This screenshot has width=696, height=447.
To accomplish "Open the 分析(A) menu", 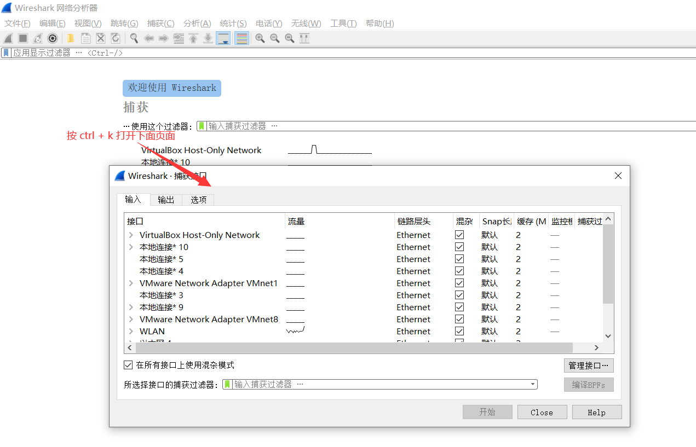I will pyautogui.click(x=197, y=24).
